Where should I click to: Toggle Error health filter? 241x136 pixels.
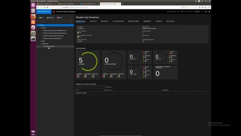pyautogui.click(x=59, y=18)
